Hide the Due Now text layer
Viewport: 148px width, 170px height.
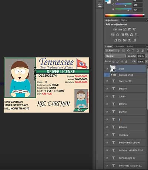(107, 135)
